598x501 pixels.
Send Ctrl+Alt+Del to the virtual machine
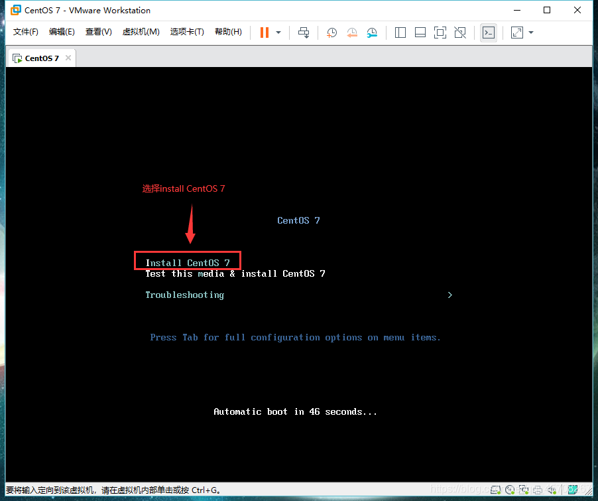point(304,33)
